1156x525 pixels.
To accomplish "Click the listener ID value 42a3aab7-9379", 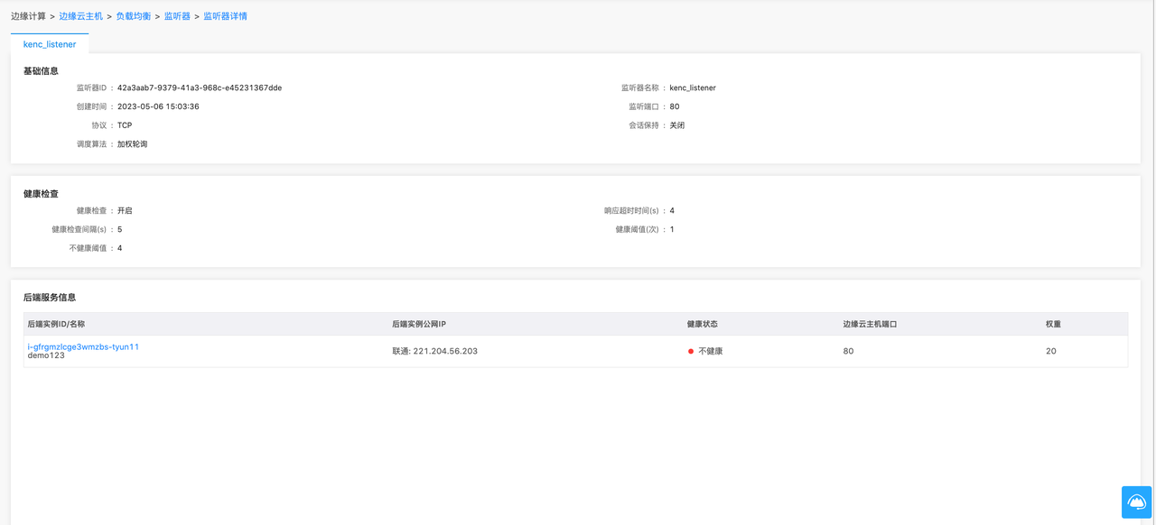I will point(200,88).
